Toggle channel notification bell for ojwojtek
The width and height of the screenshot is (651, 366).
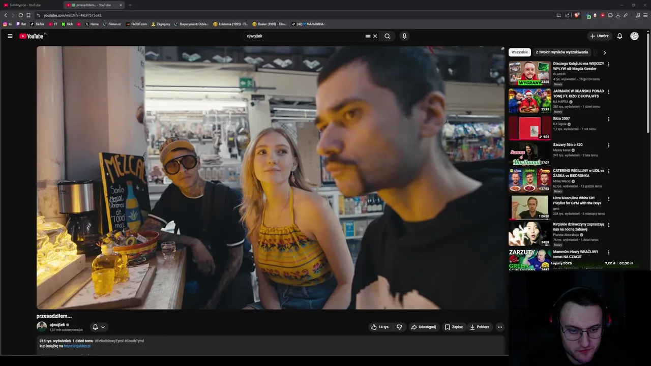(x=95, y=327)
